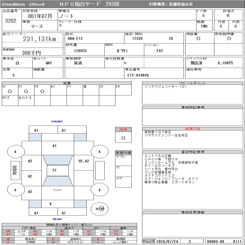
Task: Select the car model name 'ノート'
Action: (x=66, y=16)
